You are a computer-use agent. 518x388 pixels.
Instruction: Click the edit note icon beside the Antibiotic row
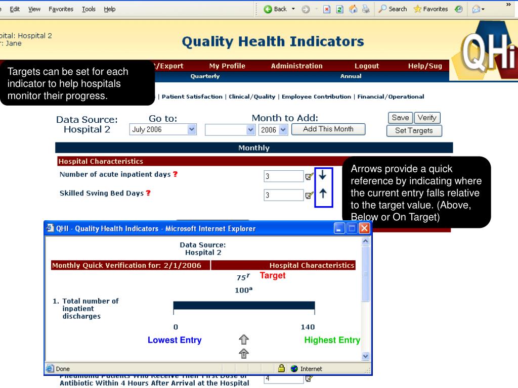point(309,379)
